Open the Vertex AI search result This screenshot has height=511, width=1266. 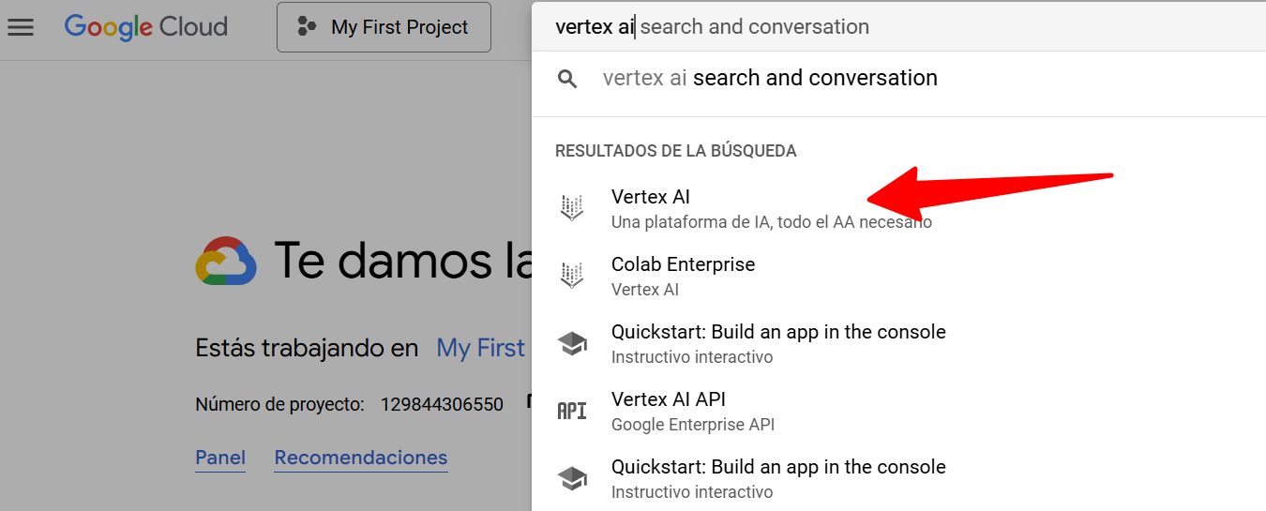(651, 198)
